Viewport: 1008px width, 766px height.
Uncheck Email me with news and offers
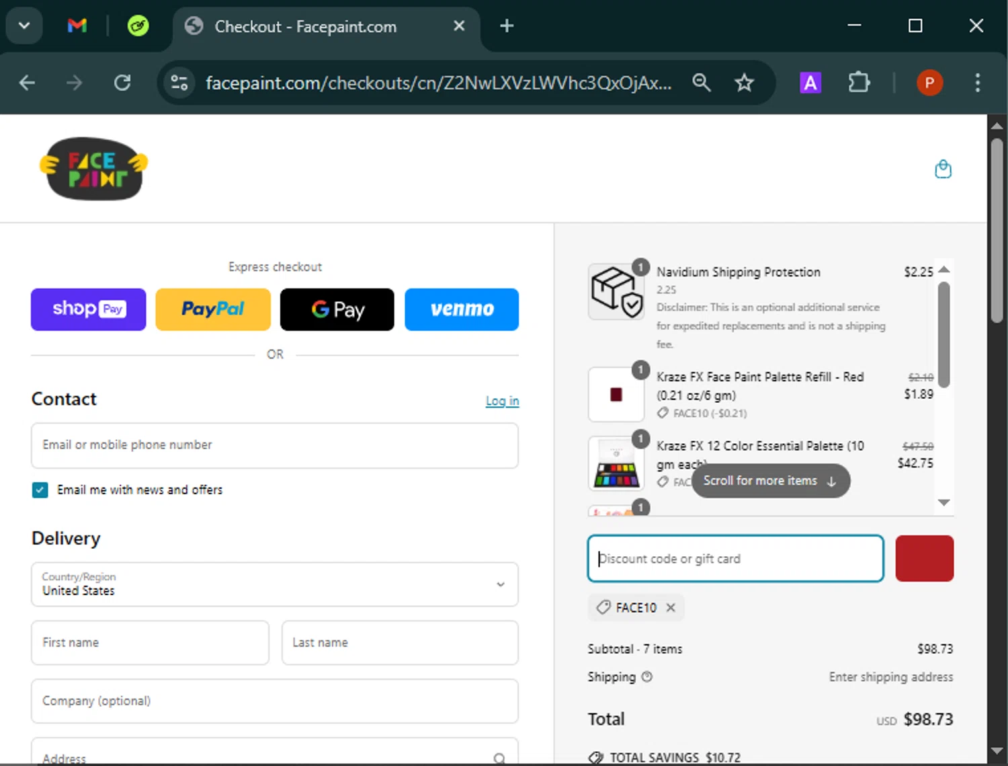(x=40, y=490)
